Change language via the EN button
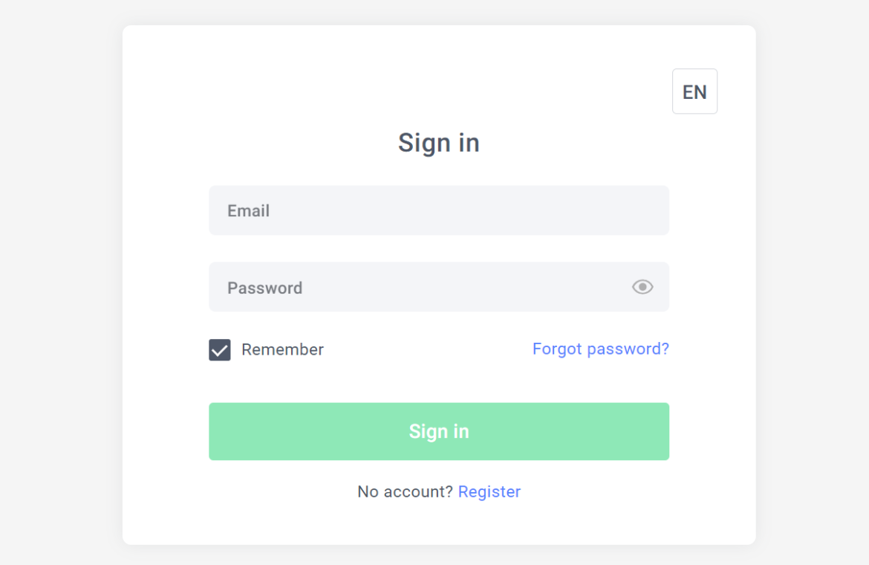 tap(694, 91)
